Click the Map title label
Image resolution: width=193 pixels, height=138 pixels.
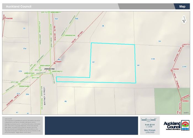[182, 6]
